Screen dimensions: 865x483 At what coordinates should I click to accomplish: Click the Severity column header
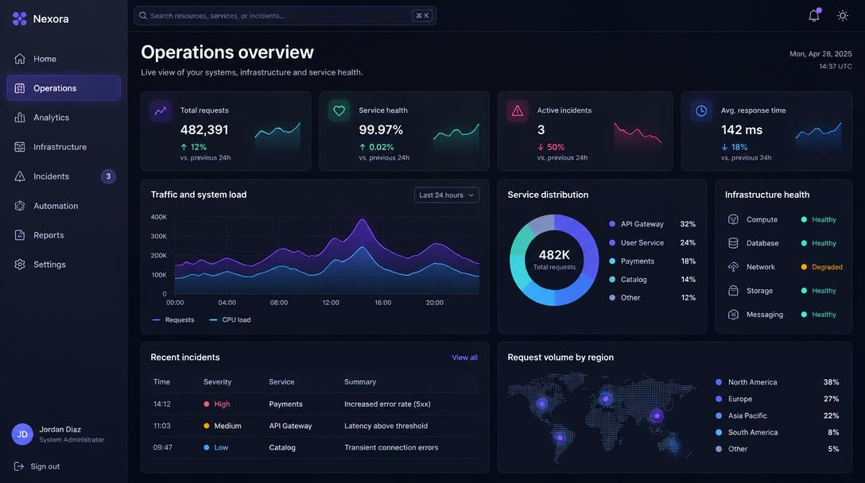click(x=217, y=382)
